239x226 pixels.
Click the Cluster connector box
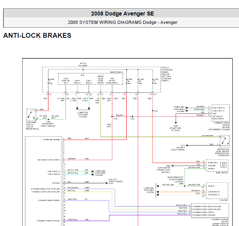tap(217, 191)
